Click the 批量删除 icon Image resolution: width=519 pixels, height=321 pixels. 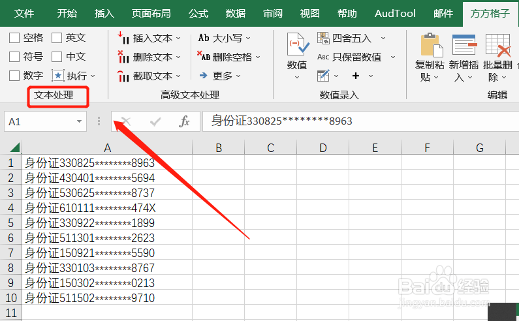pyautogui.click(x=498, y=45)
